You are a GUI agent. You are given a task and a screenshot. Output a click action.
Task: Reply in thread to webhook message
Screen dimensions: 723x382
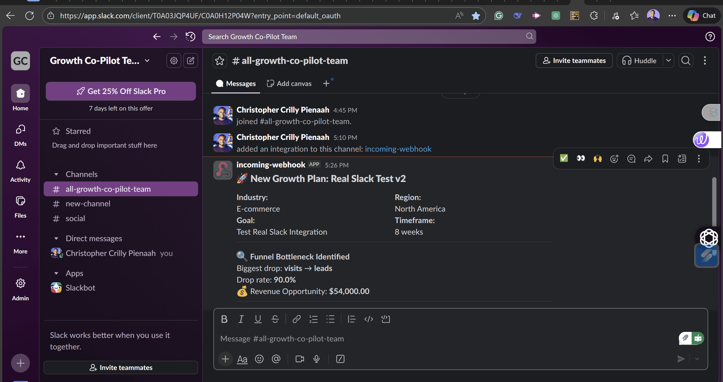631,158
